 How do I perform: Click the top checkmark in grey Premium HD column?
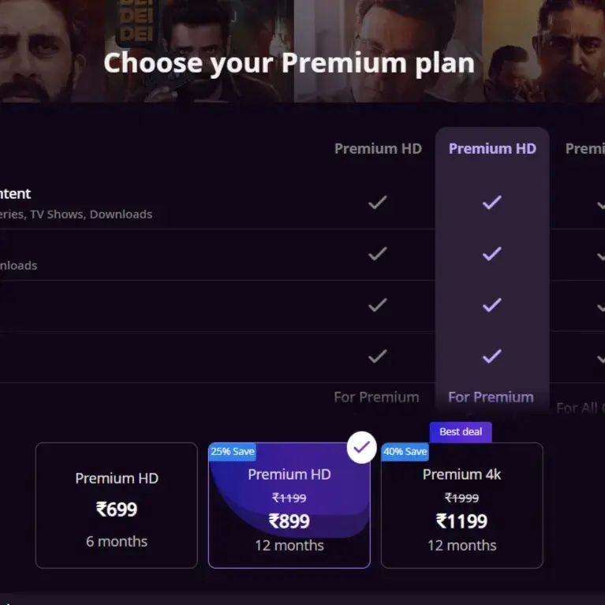[378, 203]
